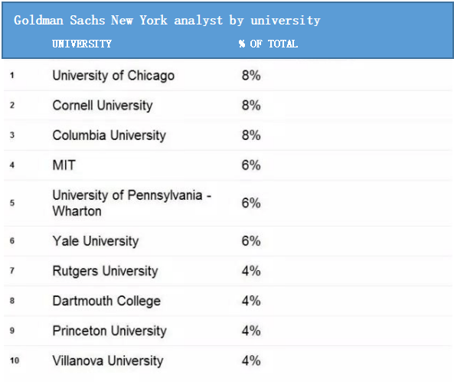Click the 4% value for Villanova University
The image size is (454, 385).
pos(251,361)
